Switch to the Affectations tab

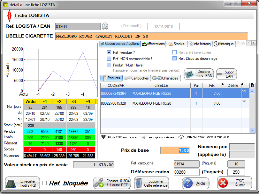tap(153, 44)
